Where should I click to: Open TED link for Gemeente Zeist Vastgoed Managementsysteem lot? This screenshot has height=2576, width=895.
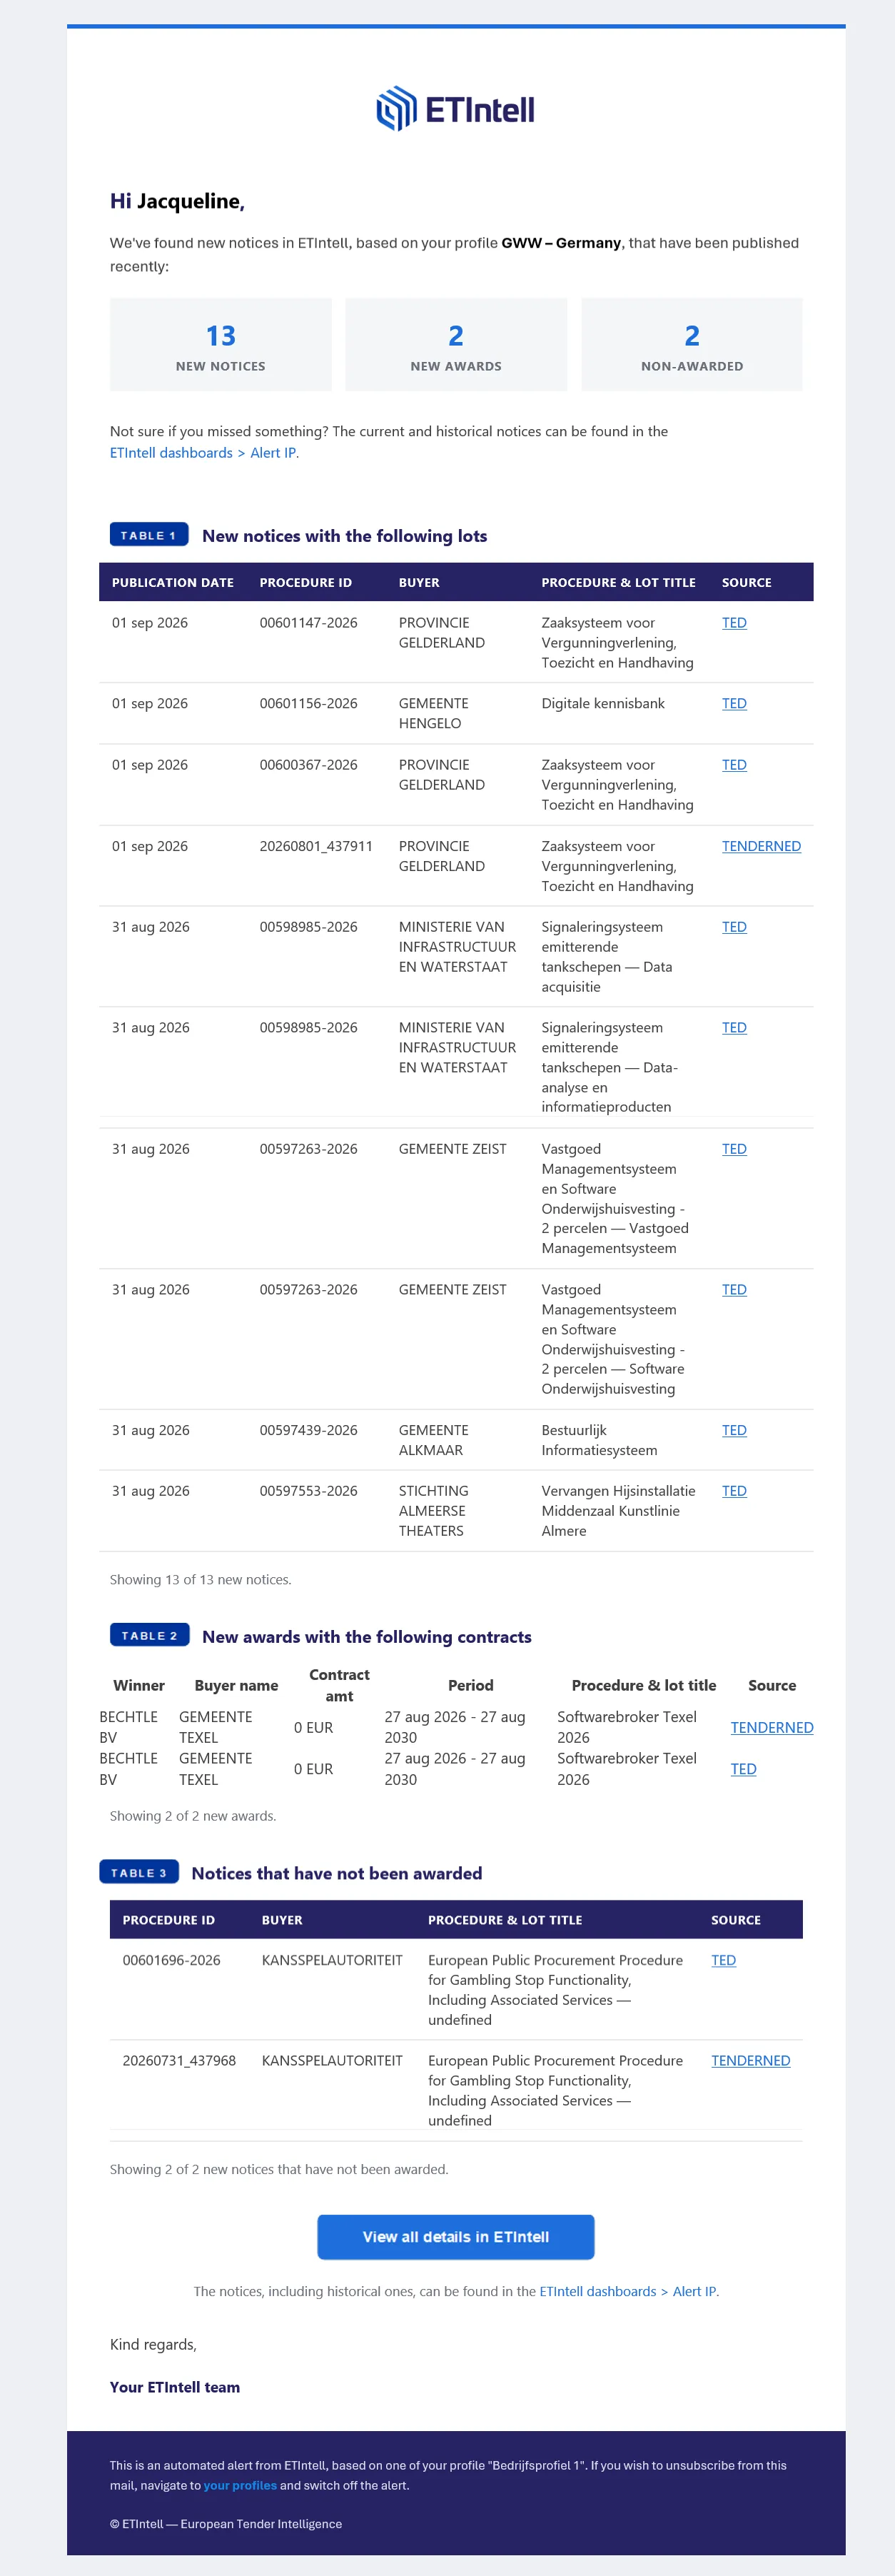click(x=734, y=1149)
